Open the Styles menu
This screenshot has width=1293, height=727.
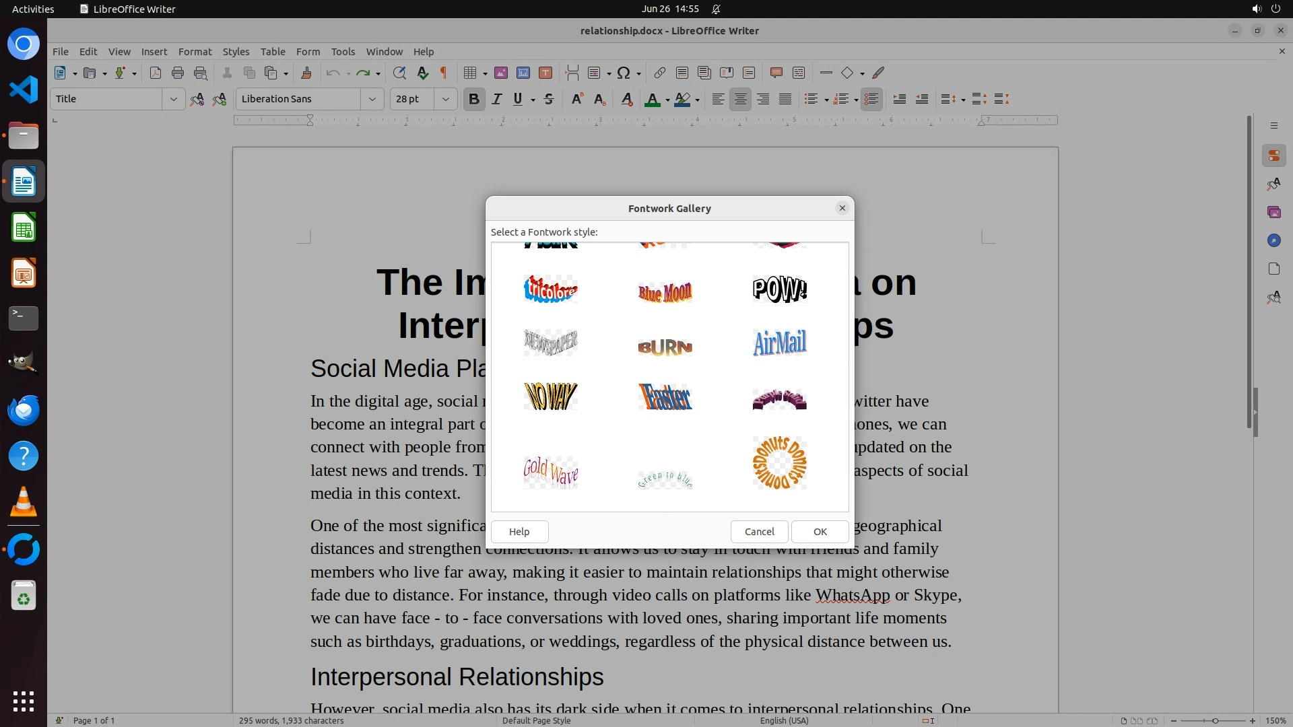pos(236,51)
